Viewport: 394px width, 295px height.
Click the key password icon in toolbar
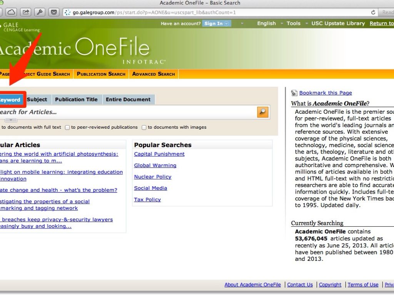pos(40,12)
